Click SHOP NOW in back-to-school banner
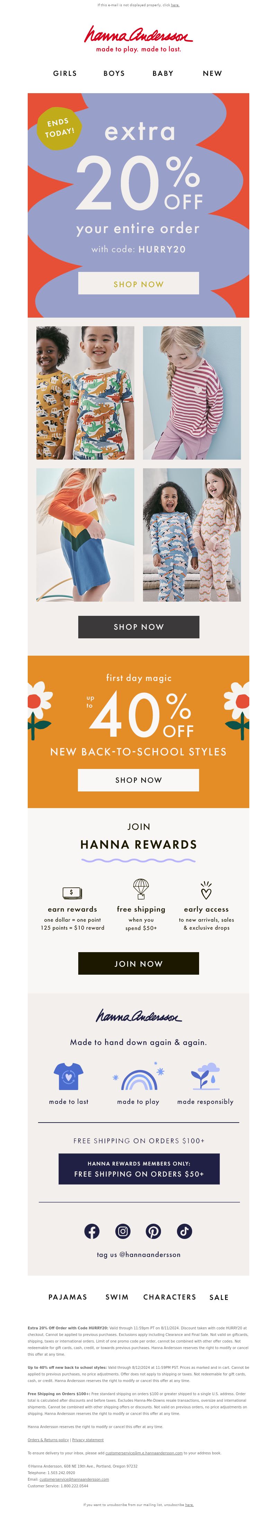The image size is (277, 1515). pyautogui.click(x=139, y=780)
